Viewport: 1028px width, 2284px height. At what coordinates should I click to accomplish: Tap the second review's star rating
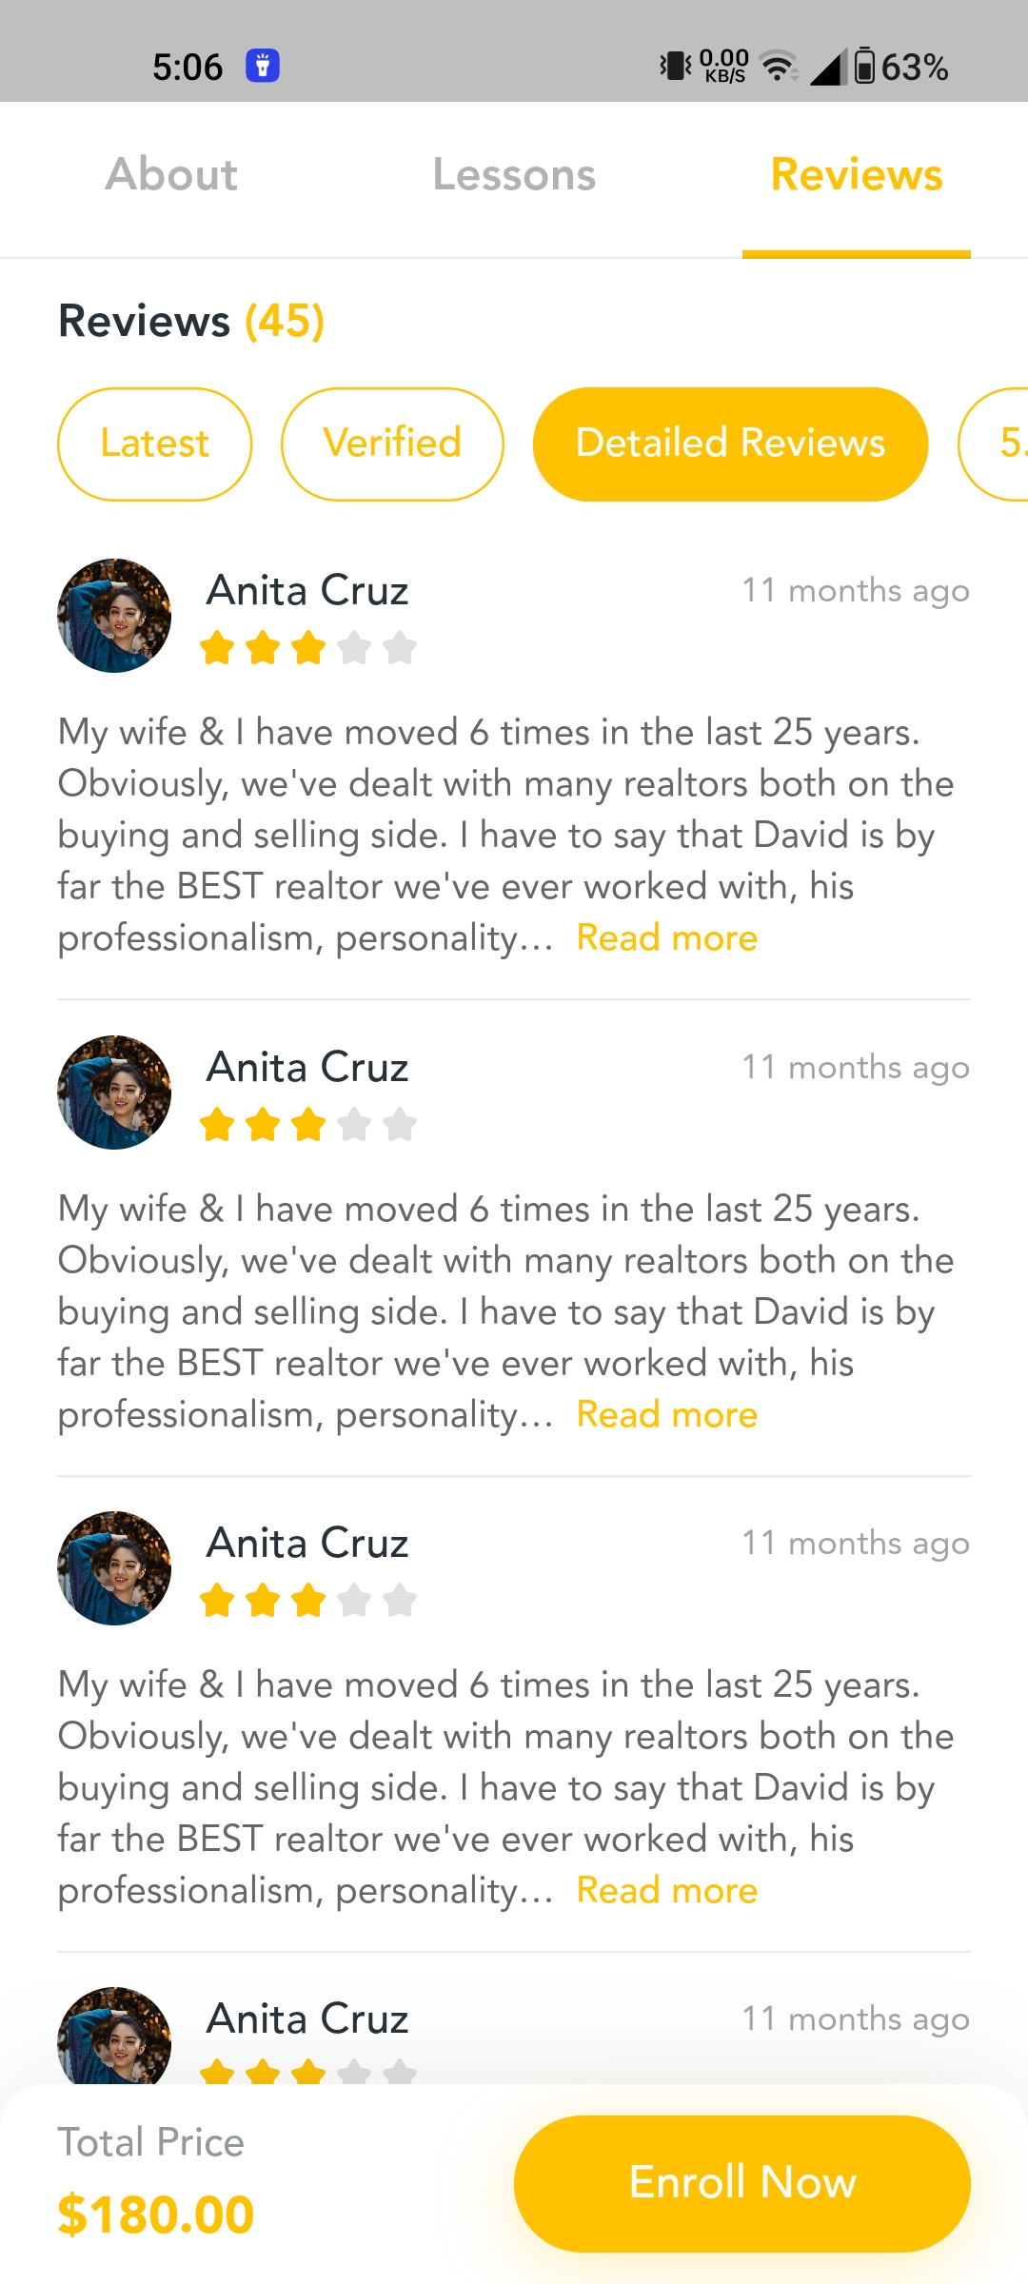click(308, 1125)
